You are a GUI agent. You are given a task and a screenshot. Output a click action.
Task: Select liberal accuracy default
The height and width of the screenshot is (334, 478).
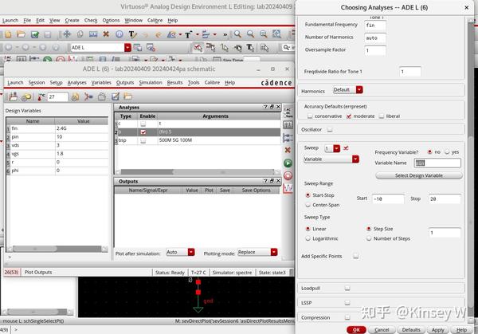[382, 116]
